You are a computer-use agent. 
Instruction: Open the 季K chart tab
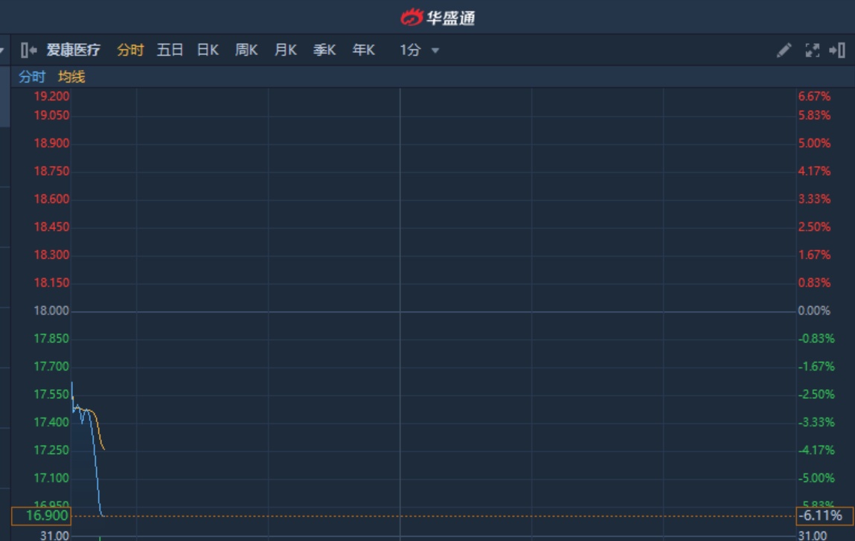[324, 50]
